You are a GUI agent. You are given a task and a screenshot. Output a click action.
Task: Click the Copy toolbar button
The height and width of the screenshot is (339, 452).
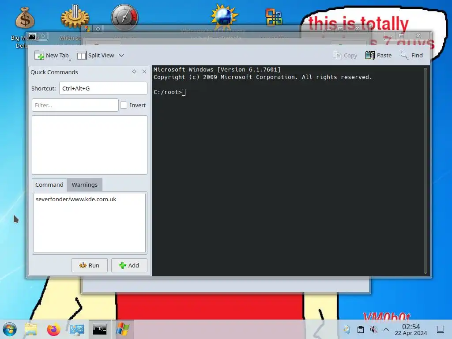345,55
